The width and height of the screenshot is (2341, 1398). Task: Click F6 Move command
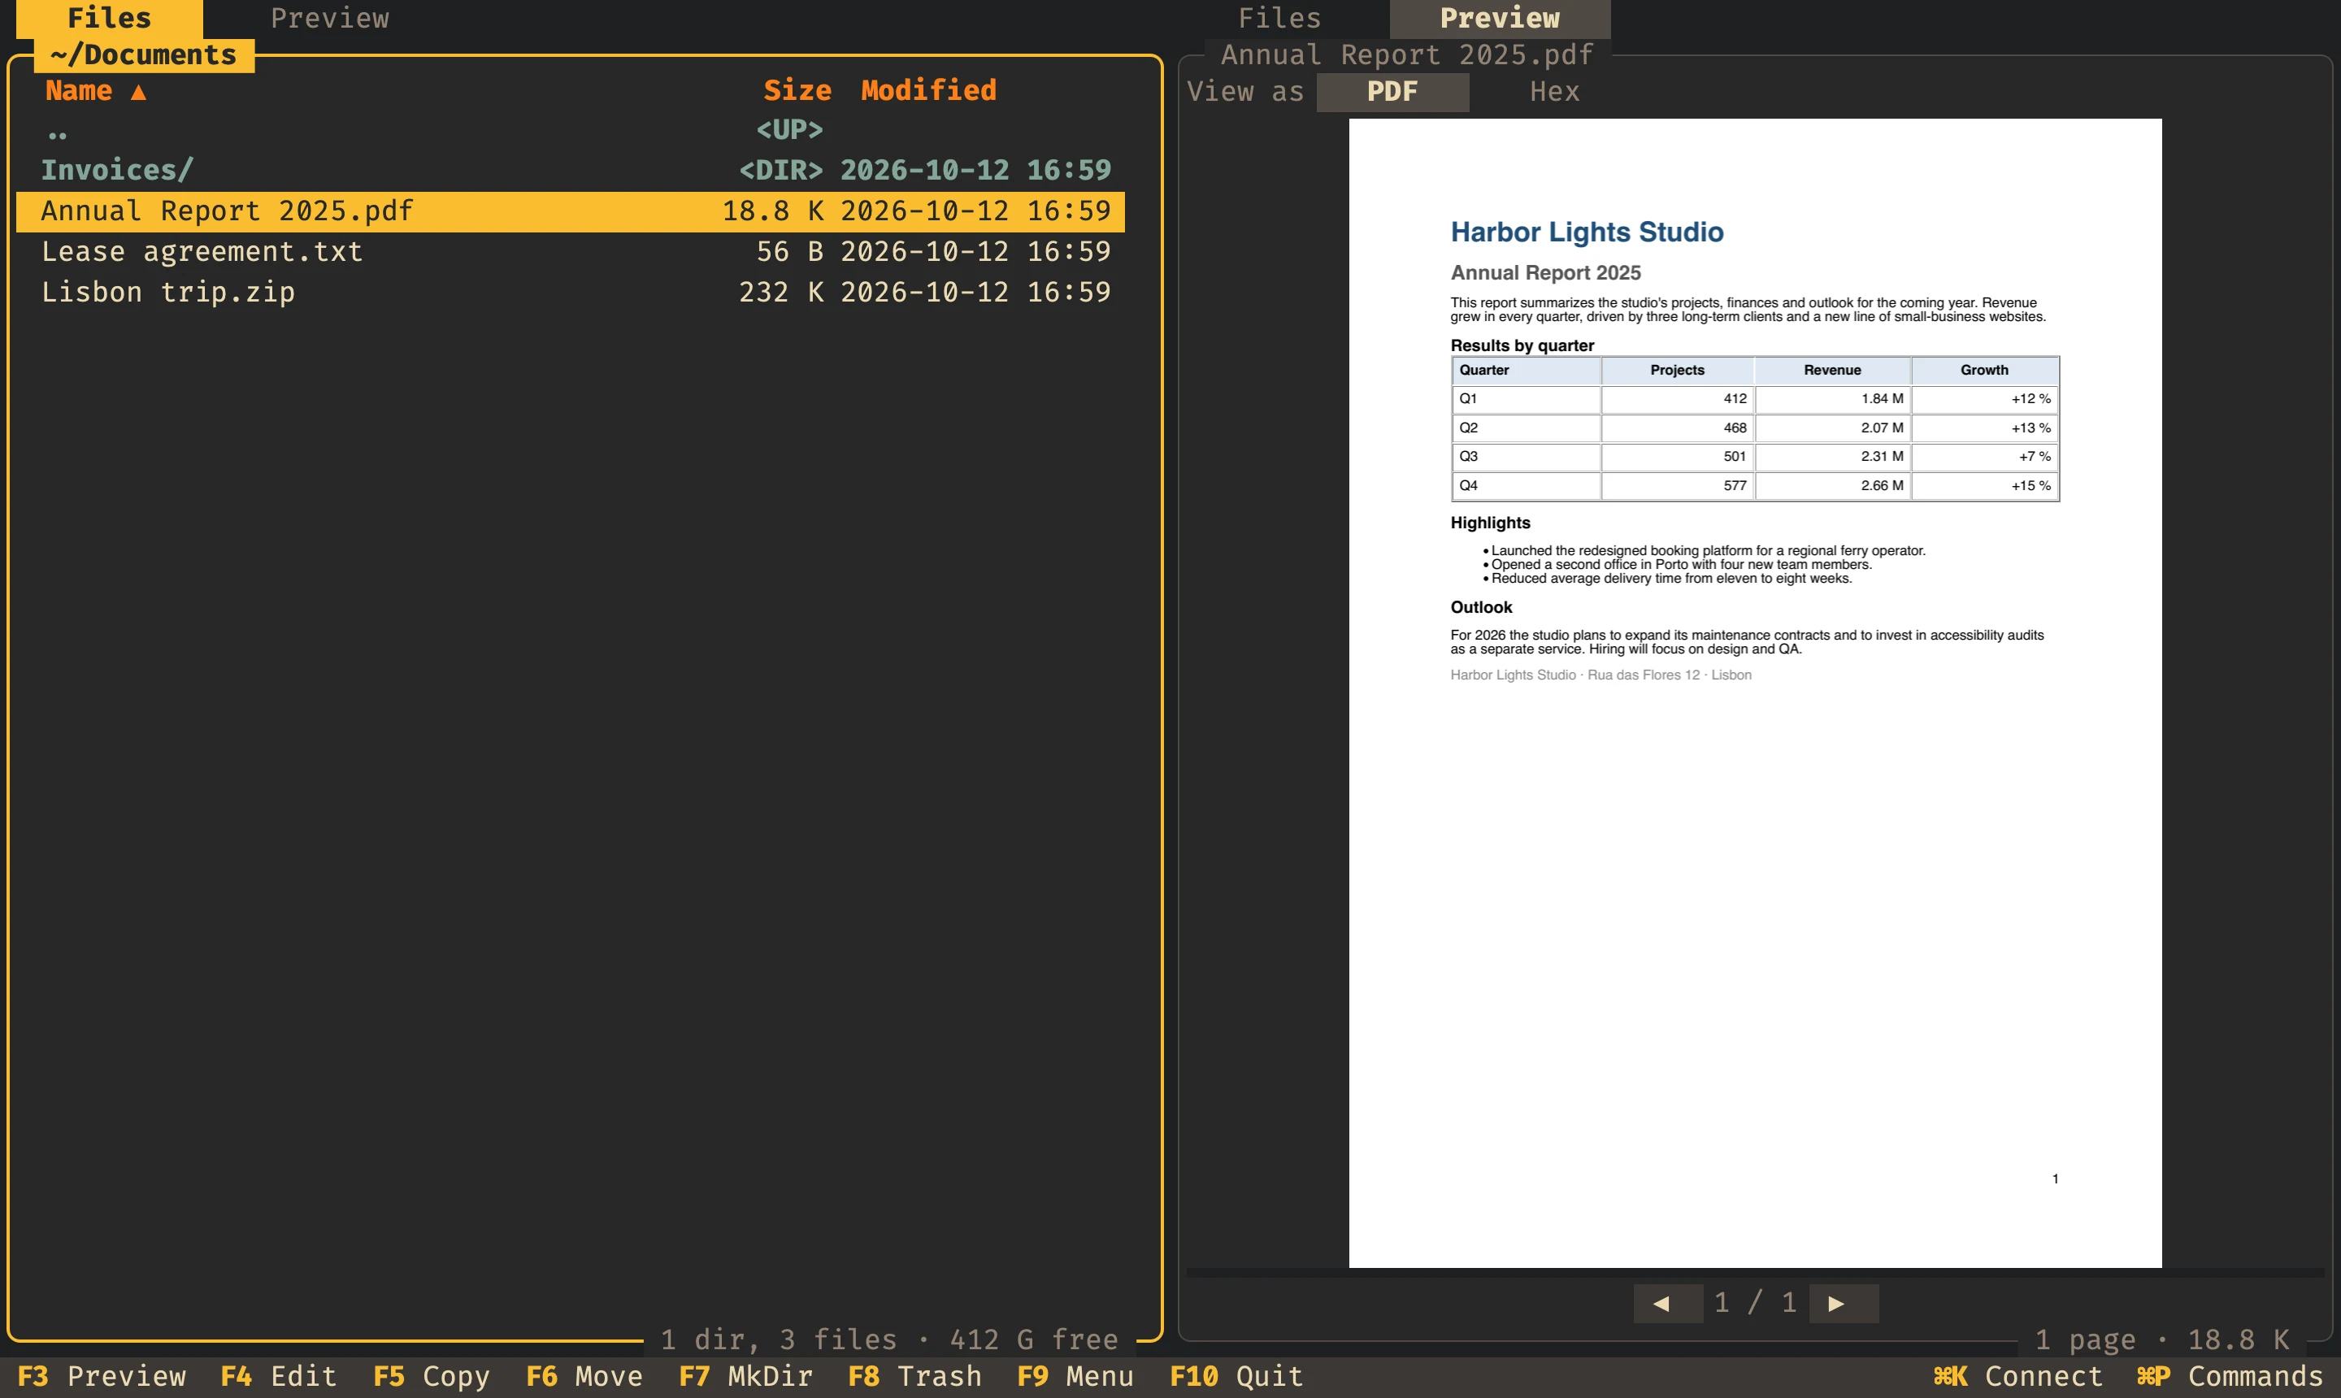(584, 1376)
